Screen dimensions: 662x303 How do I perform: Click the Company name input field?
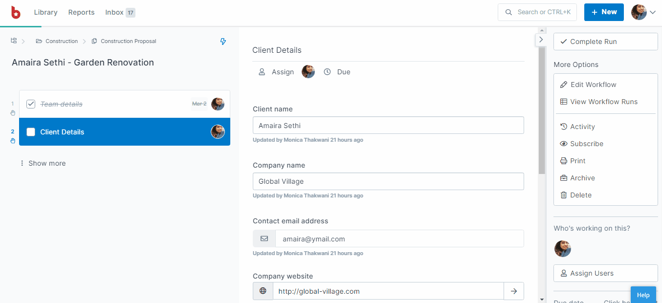[x=388, y=181]
